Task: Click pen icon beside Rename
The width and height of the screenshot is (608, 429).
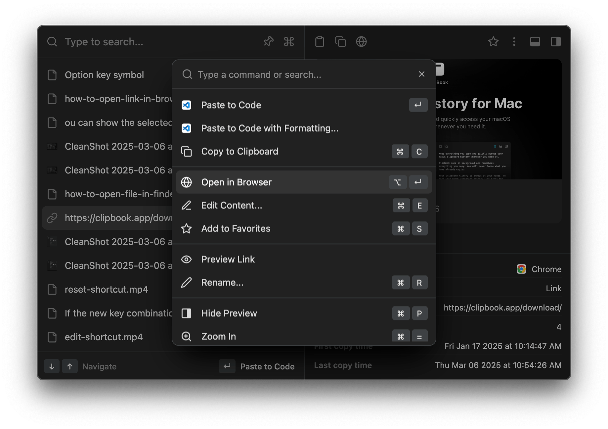Action: 187,282
